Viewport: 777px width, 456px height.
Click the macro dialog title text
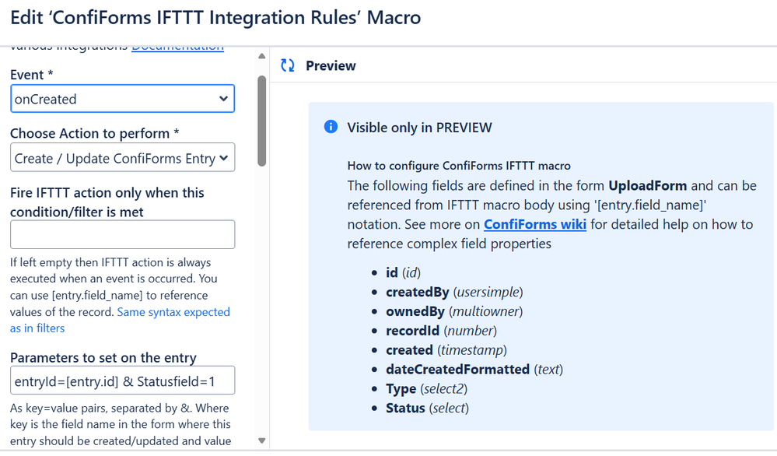[216, 17]
